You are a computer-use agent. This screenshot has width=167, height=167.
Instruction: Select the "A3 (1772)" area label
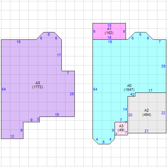(x=38, y=85)
